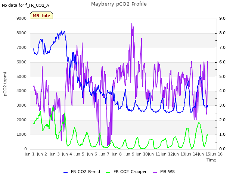Click the MB_WS legend label
Image resolution: width=239 pixels, height=179 pixels.
click(x=167, y=172)
